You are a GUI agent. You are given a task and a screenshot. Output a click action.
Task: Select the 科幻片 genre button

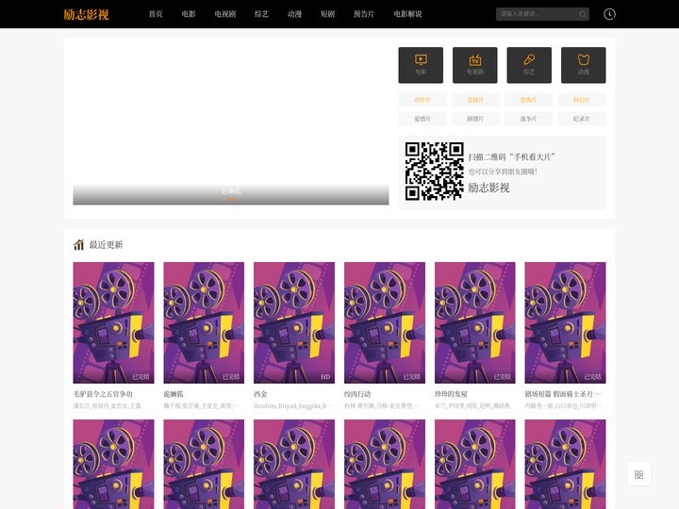582,100
